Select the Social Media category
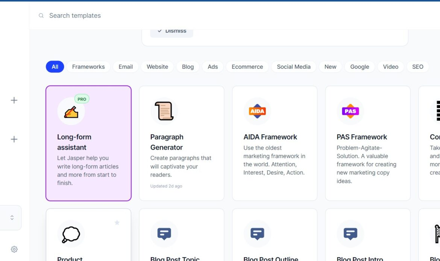Viewport: 440px width, 261px height. (x=294, y=67)
